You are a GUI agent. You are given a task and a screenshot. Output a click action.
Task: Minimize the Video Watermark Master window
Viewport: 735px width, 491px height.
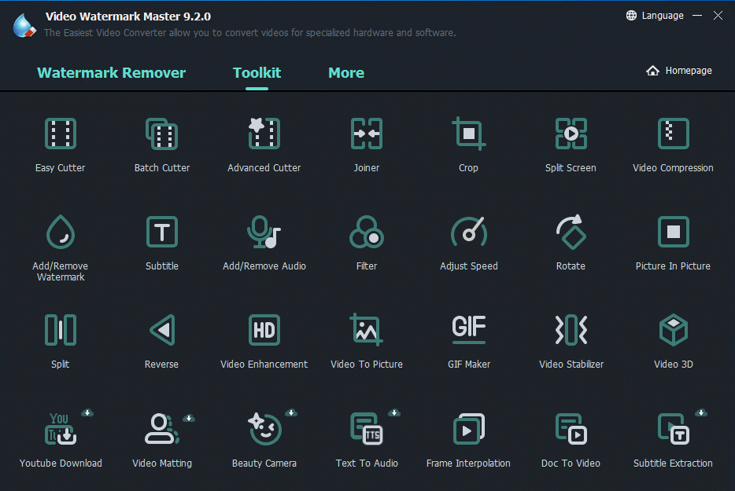point(697,16)
